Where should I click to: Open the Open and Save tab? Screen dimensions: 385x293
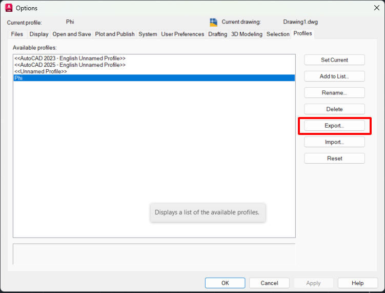[x=72, y=34]
